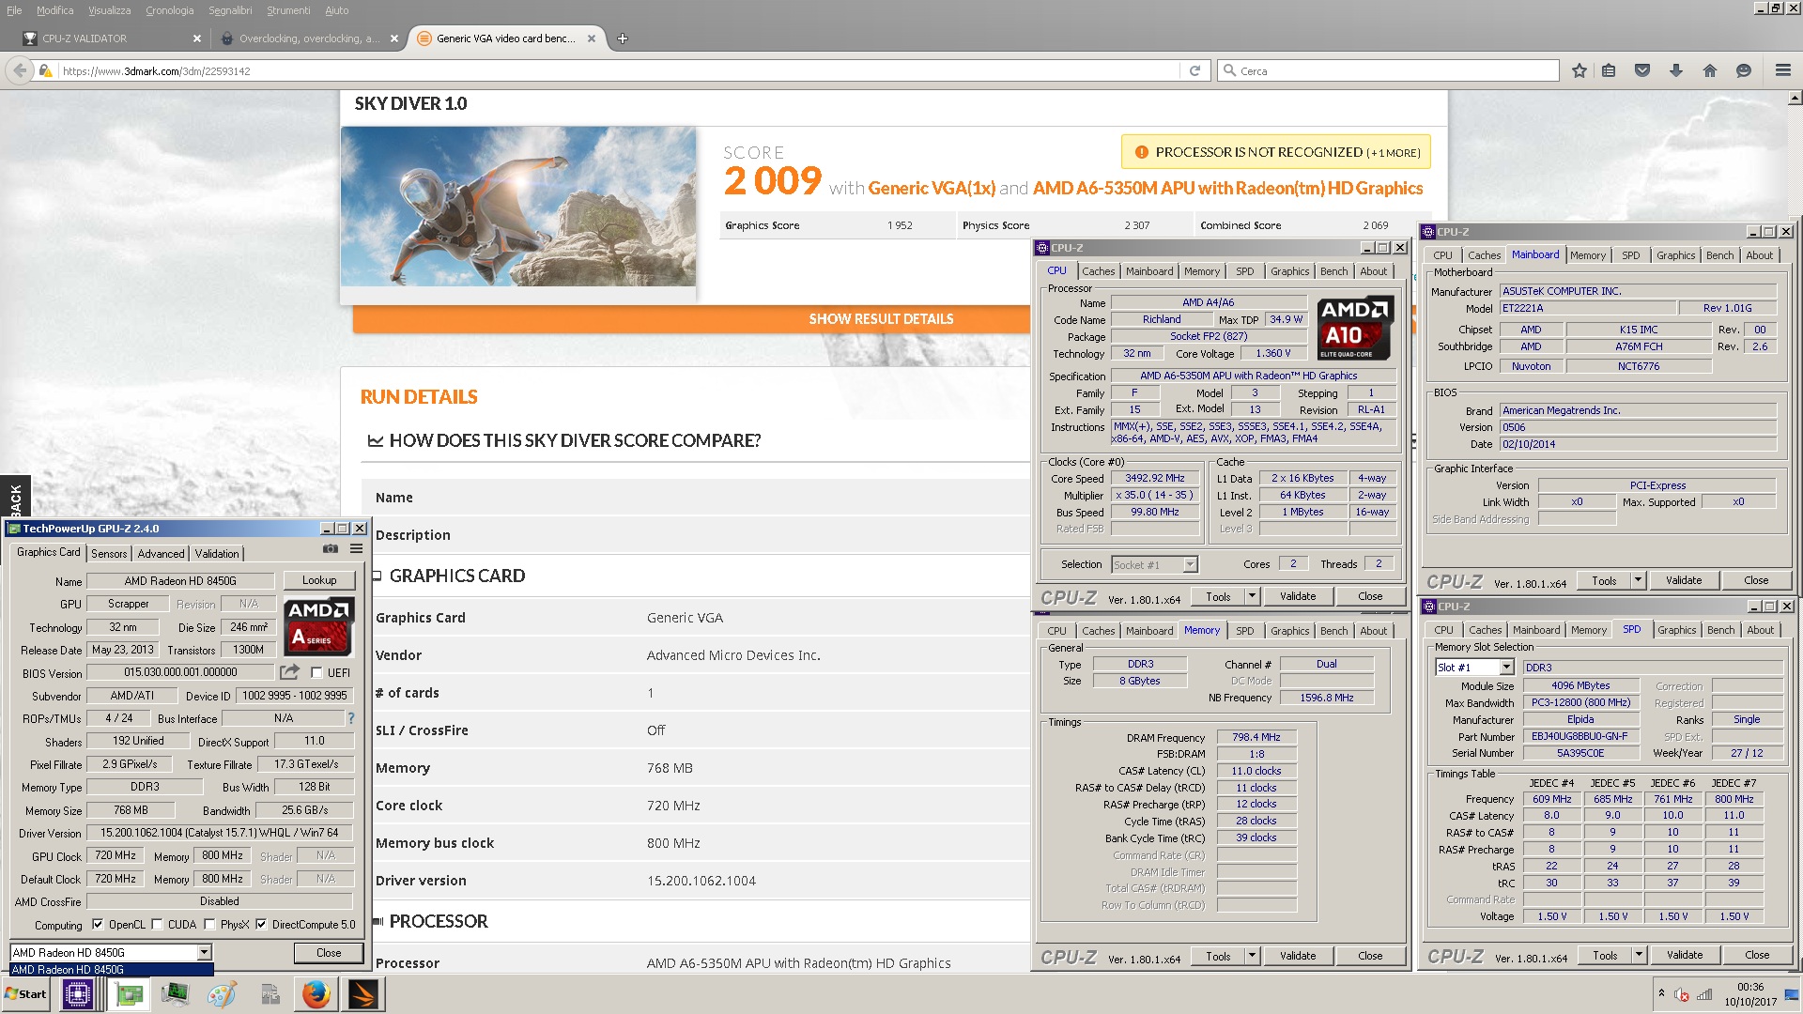Click the Generic VGA(1x) link
1803x1014 pixels.
[x=932, y=189]
